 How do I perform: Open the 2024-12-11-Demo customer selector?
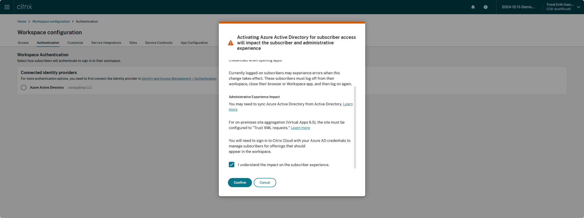point(518,7)
